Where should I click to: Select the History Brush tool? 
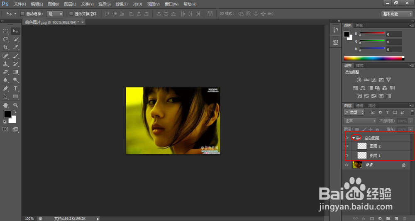point(15,64)
